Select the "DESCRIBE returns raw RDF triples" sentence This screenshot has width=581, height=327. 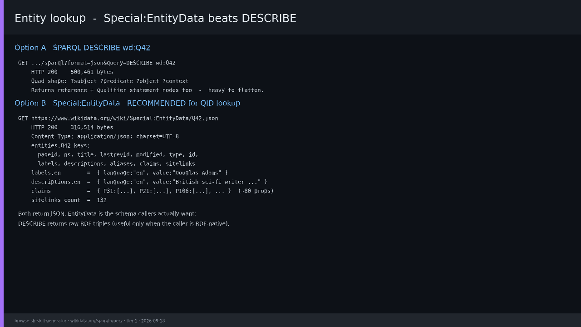tap(124, 223)
